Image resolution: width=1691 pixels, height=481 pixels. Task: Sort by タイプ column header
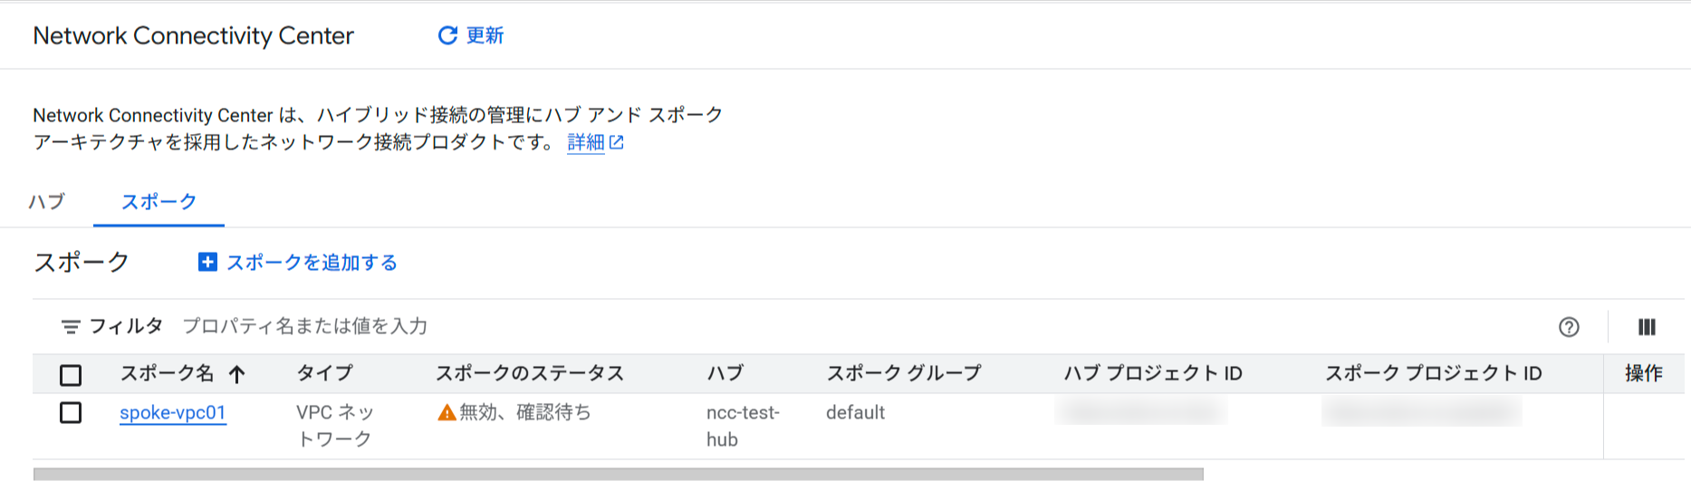pos(324,373)
